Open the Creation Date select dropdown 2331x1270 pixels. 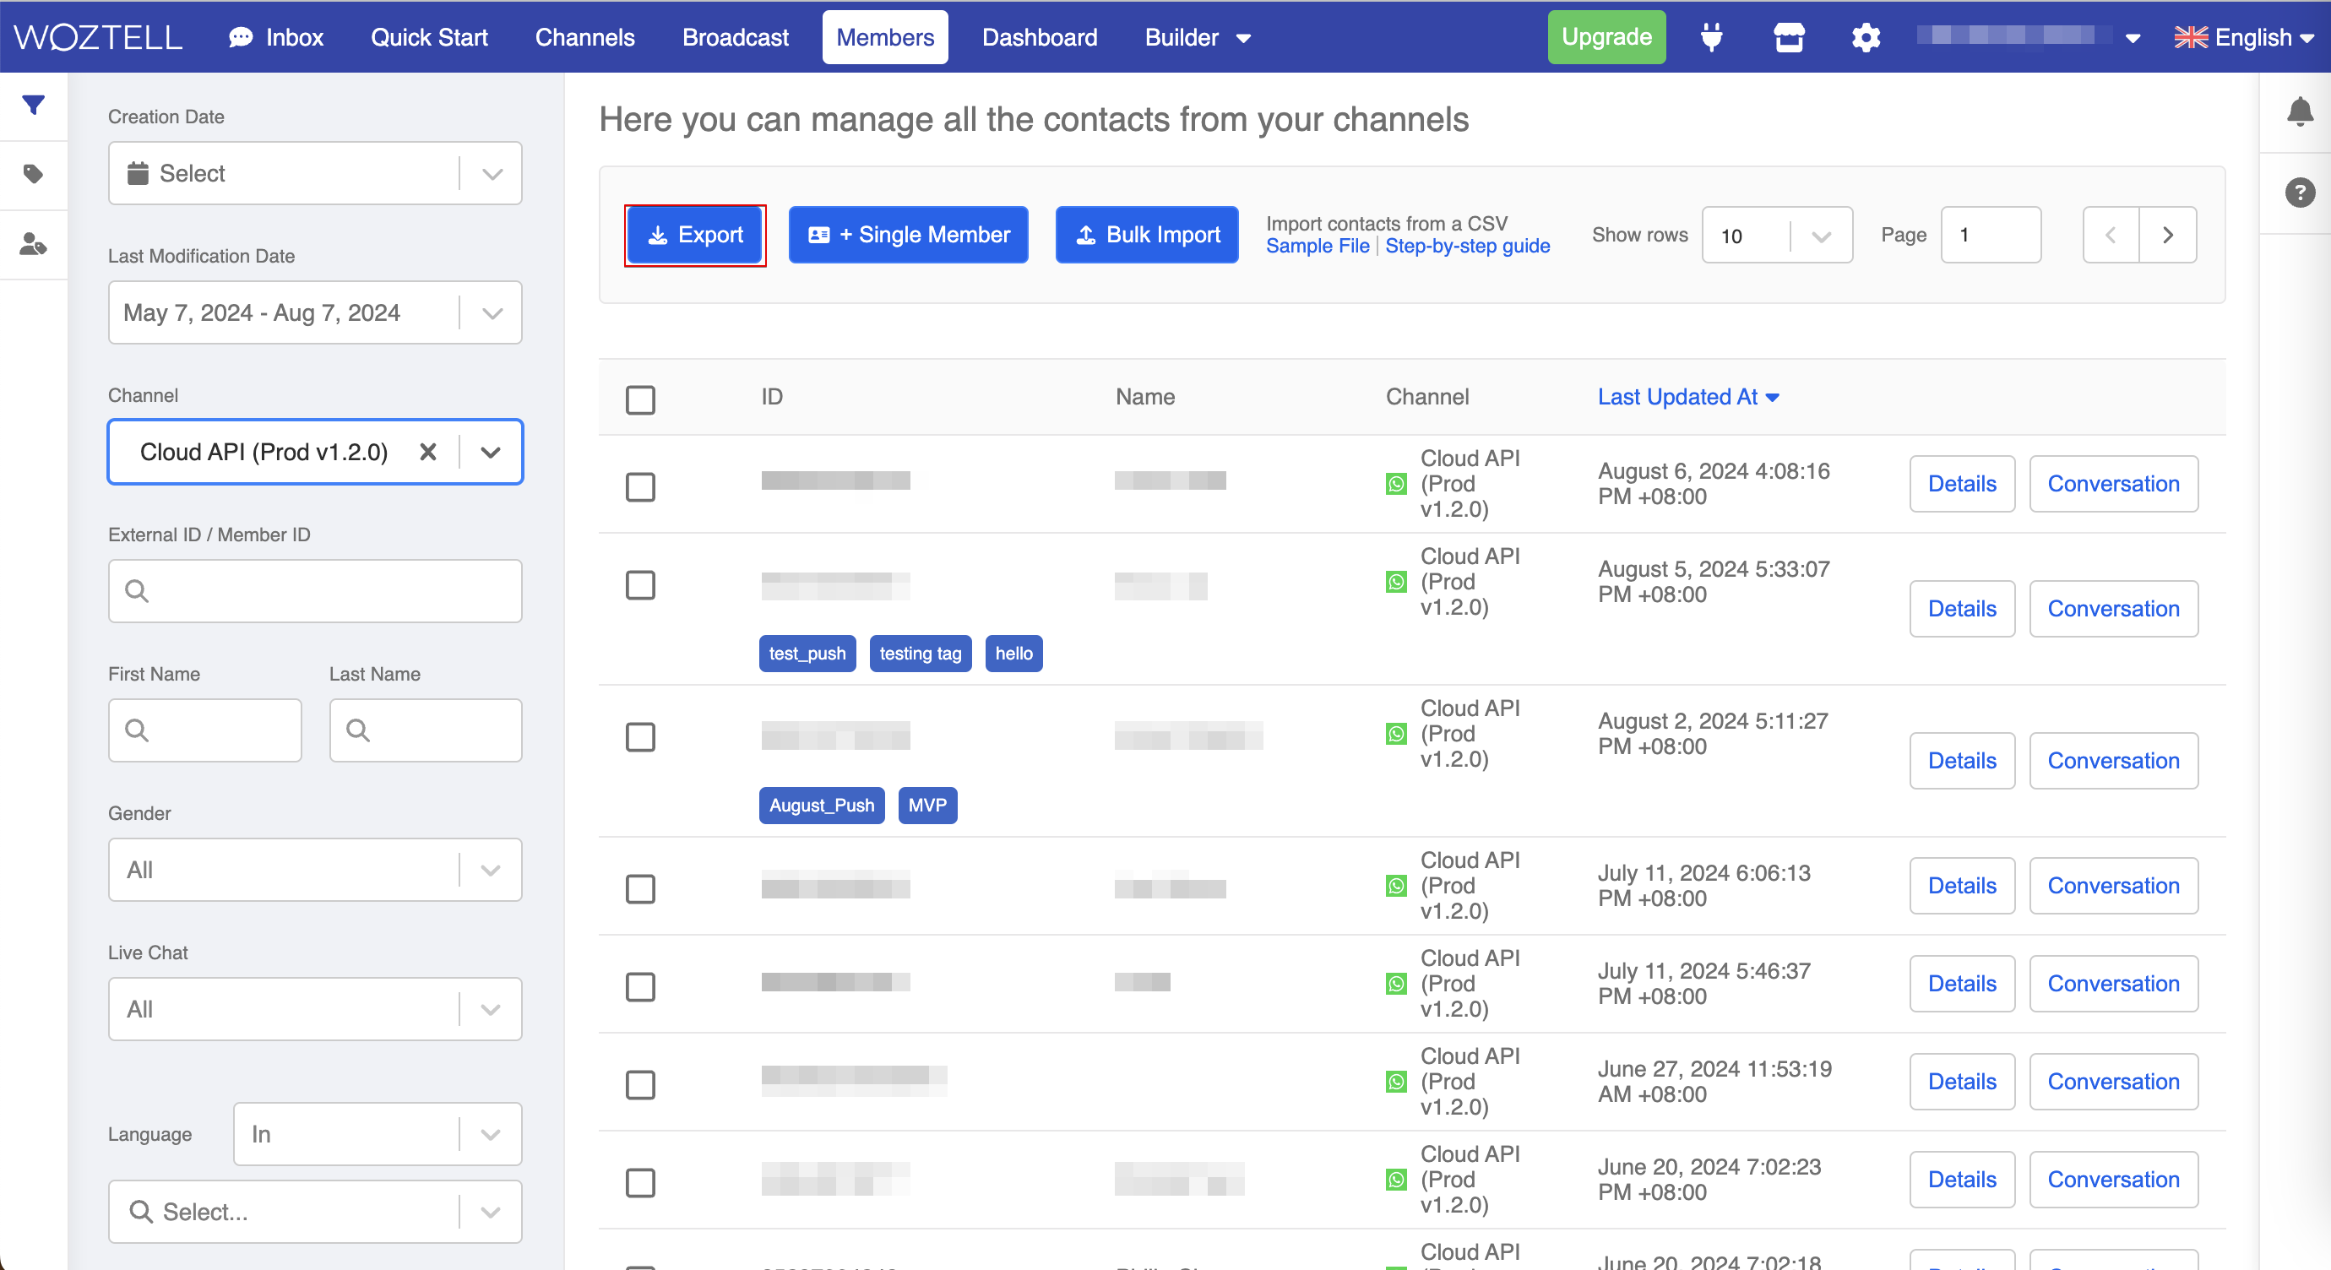(x=492, y=173)
